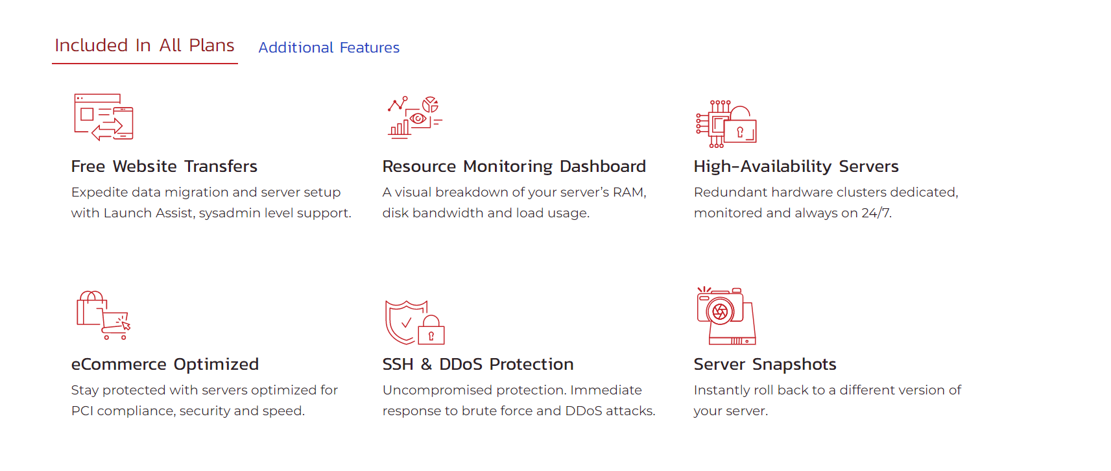Click the Server Snapshots heading
The image size is (1111, 471).
pyautogui.click(x=765, y=365)
